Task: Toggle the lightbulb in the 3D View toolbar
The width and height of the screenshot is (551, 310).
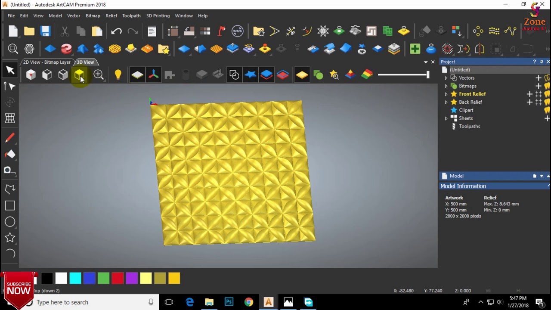Action: tap(118, 75)
